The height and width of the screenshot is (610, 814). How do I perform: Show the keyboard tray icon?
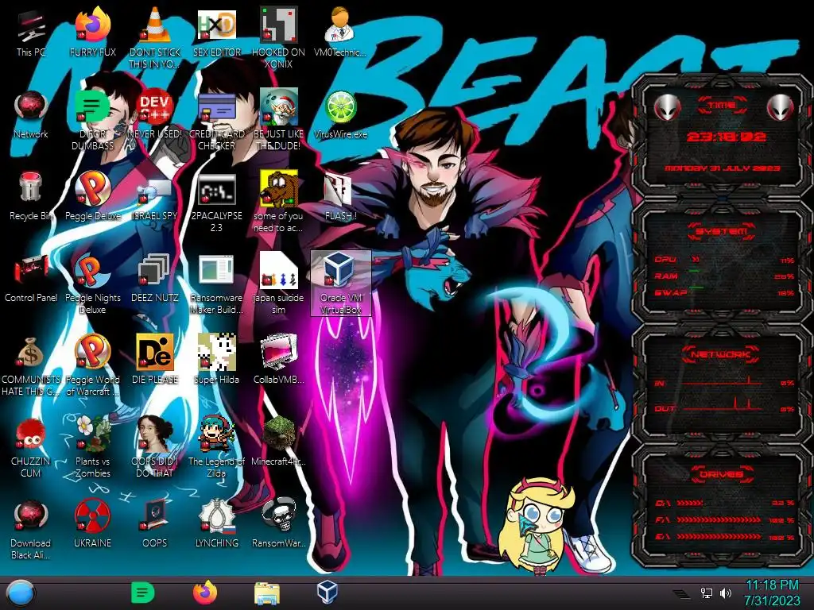pyautogui.click(x=681, y=593)
